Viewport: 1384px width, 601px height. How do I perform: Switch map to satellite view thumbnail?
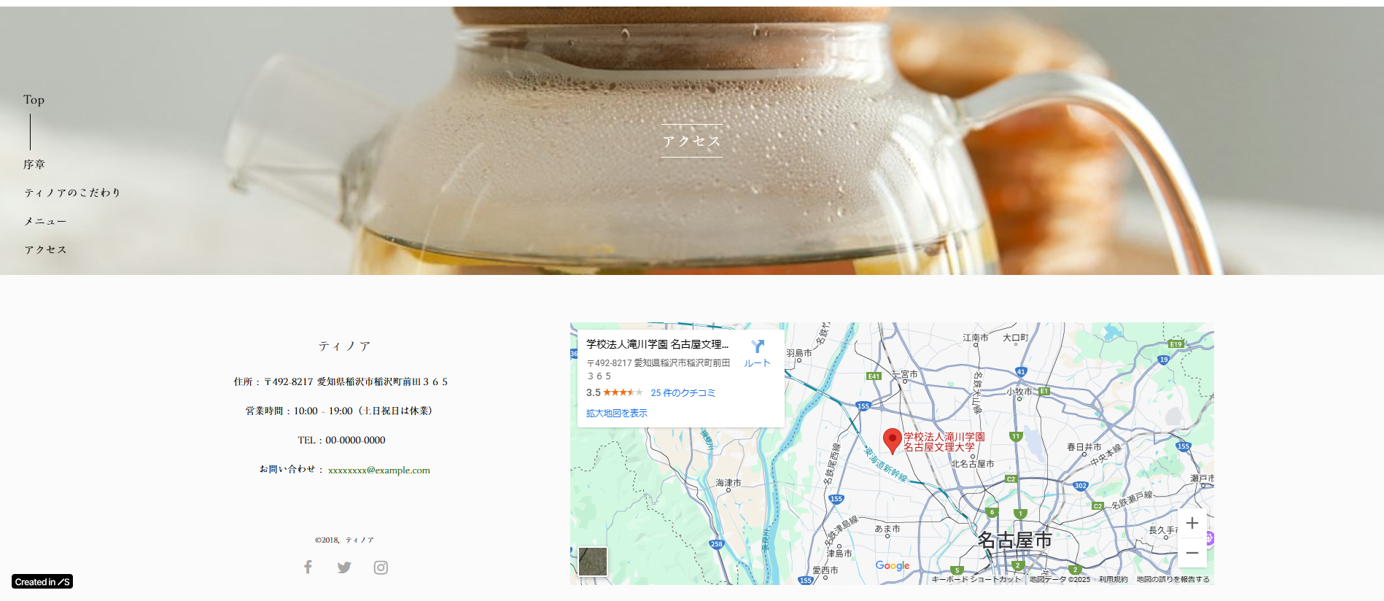point(593,562)
